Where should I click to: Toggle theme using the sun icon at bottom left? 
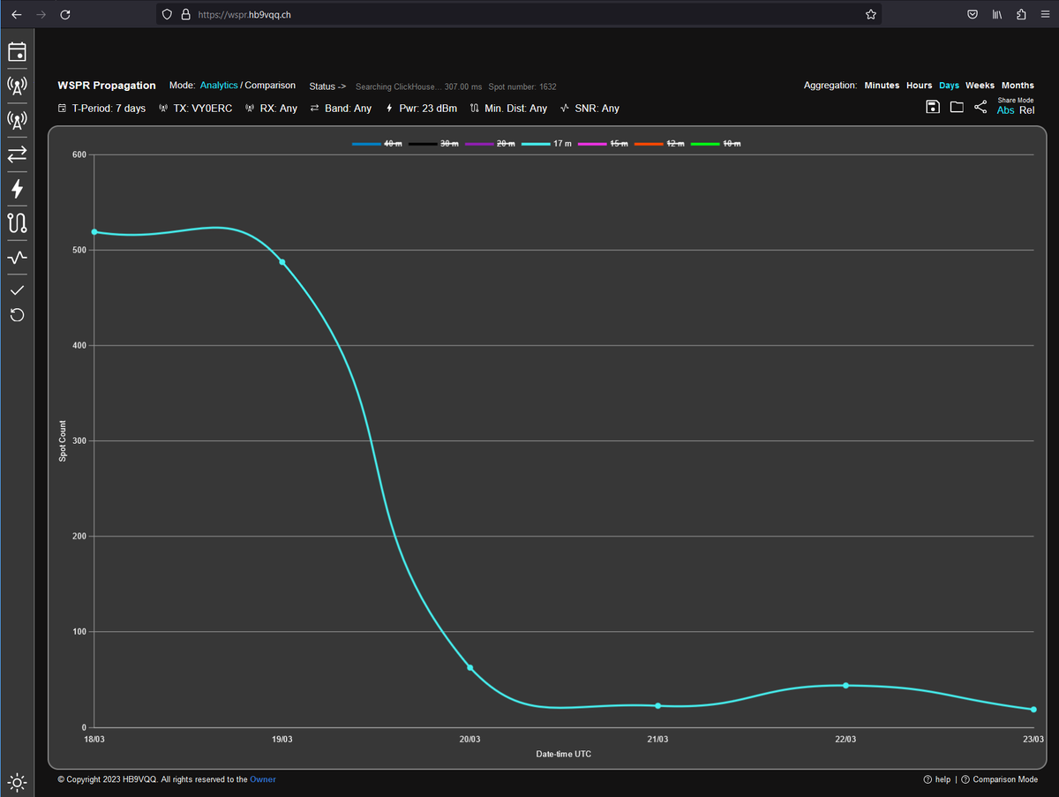[x=17, y=782]
